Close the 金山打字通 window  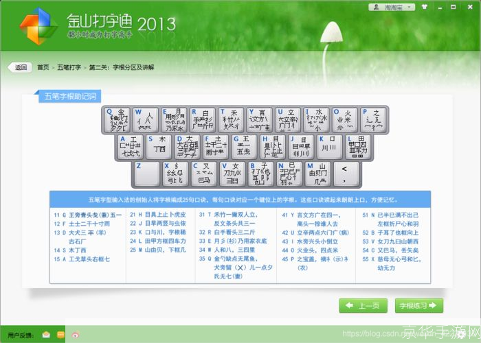click(469, 7)
